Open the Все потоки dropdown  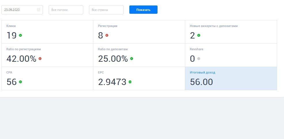click(66, 10)
